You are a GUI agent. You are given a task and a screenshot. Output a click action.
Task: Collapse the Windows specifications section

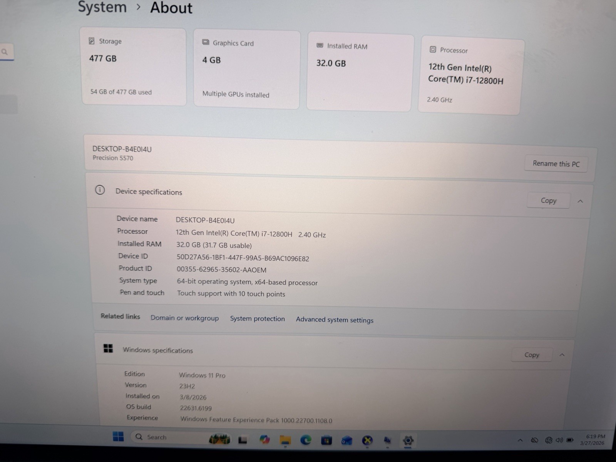click(x=562, y=355)
